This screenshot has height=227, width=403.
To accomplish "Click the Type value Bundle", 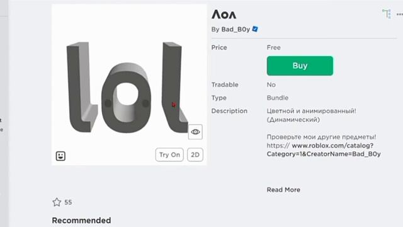I will [x=278, y=98].
